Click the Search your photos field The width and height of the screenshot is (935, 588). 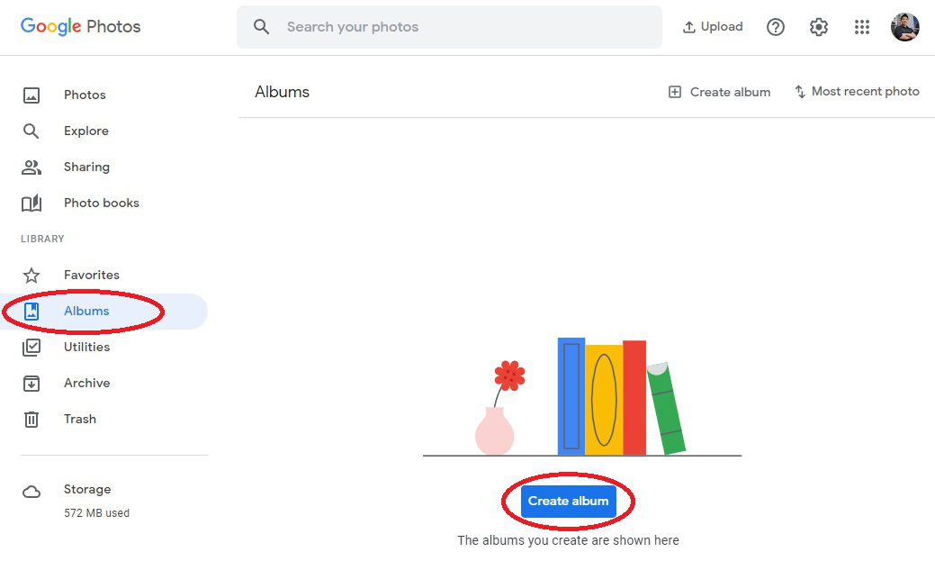point(450,27)
